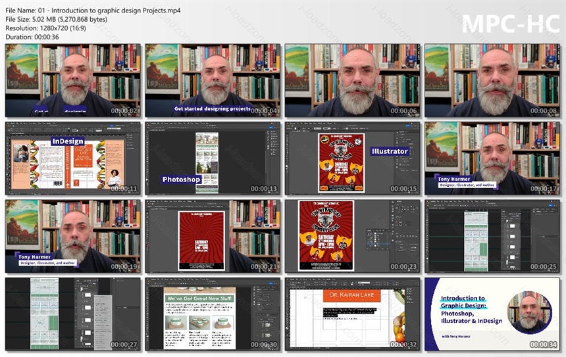Screen dimensions: 566x357
Task: Click the thumbnail timestamped 00:00:25
Action: tap(492, 236)
